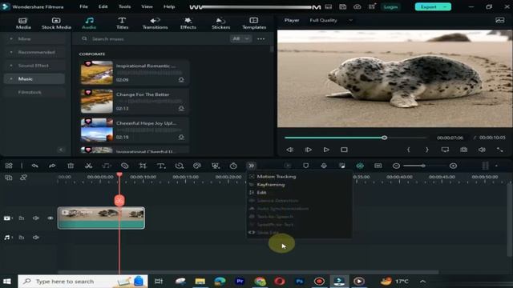This screenshot has width=513, height=288.
Task: Redo the last action
Action: (x=52, y=166)
